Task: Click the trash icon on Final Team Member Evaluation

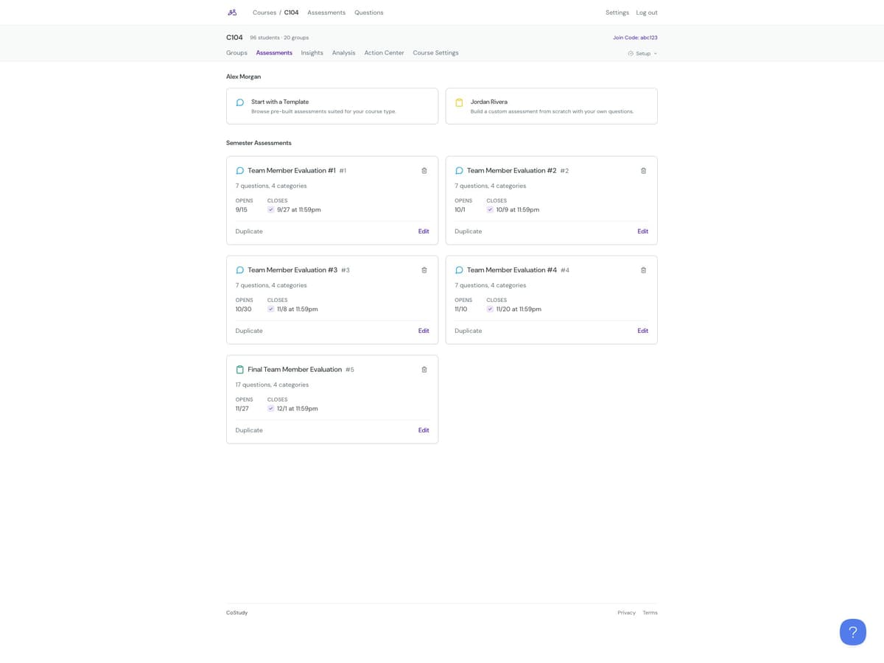Action: click(x=424, y=369)
